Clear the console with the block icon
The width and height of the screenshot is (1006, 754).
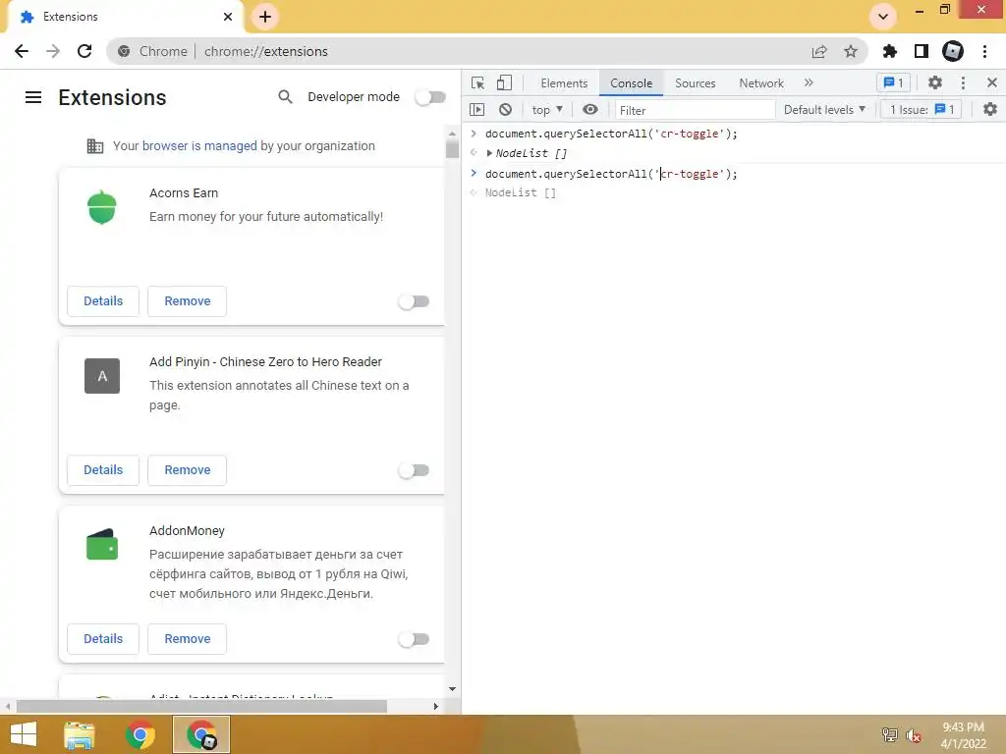coord(506,110)
